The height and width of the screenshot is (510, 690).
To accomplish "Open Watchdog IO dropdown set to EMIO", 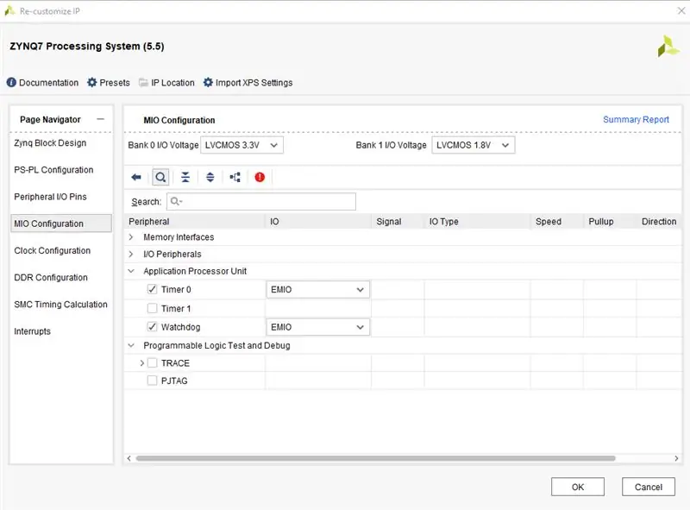I will coord(317,327).
